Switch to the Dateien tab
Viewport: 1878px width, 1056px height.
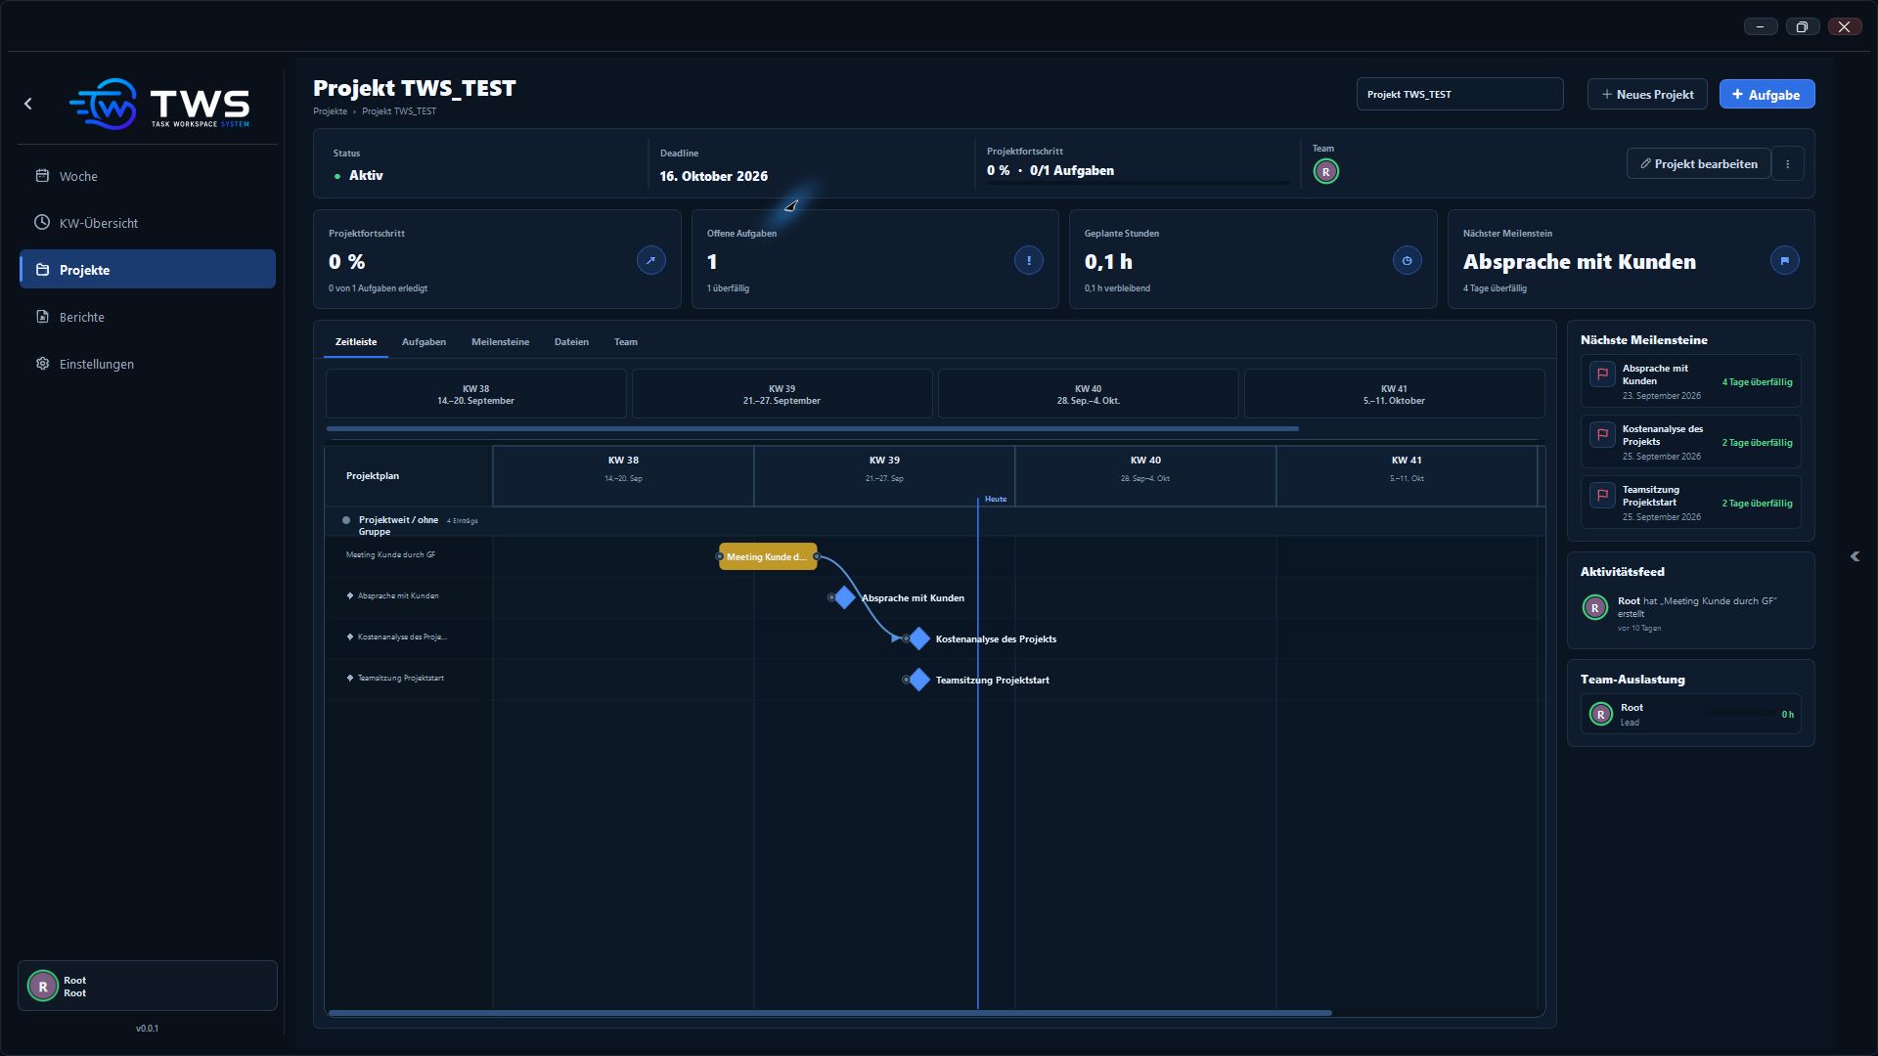pyautogui.click(x=571, y=342)
